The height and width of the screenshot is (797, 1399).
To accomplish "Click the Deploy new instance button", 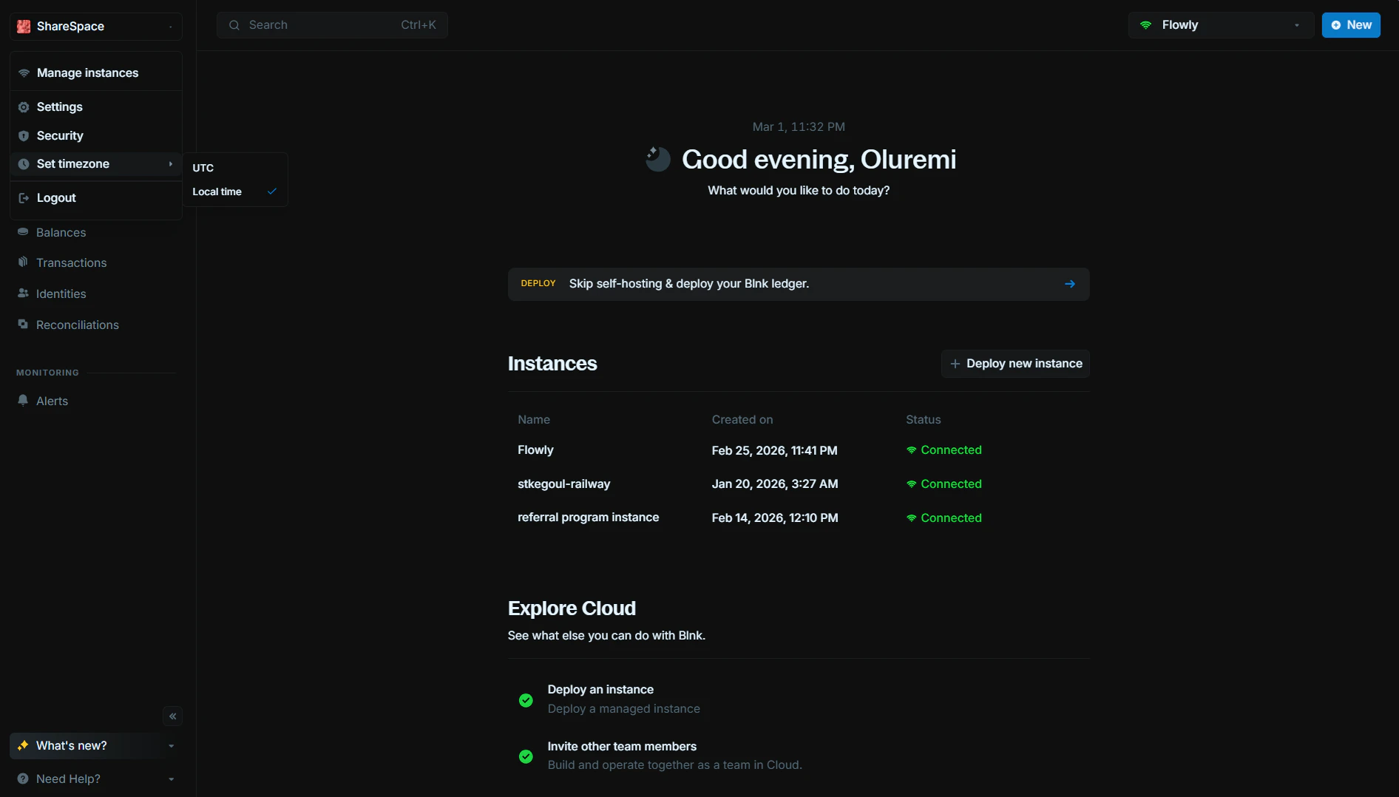I will 1016,363.
